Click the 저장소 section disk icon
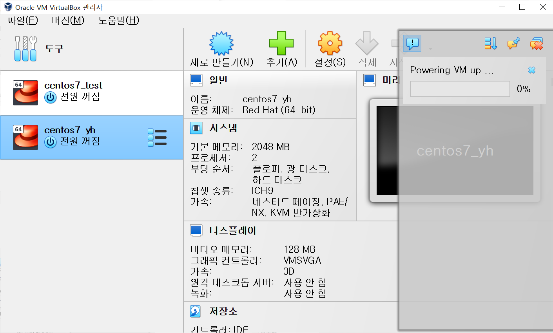Viewport: 553px width, 333px height. click(196, 311)
